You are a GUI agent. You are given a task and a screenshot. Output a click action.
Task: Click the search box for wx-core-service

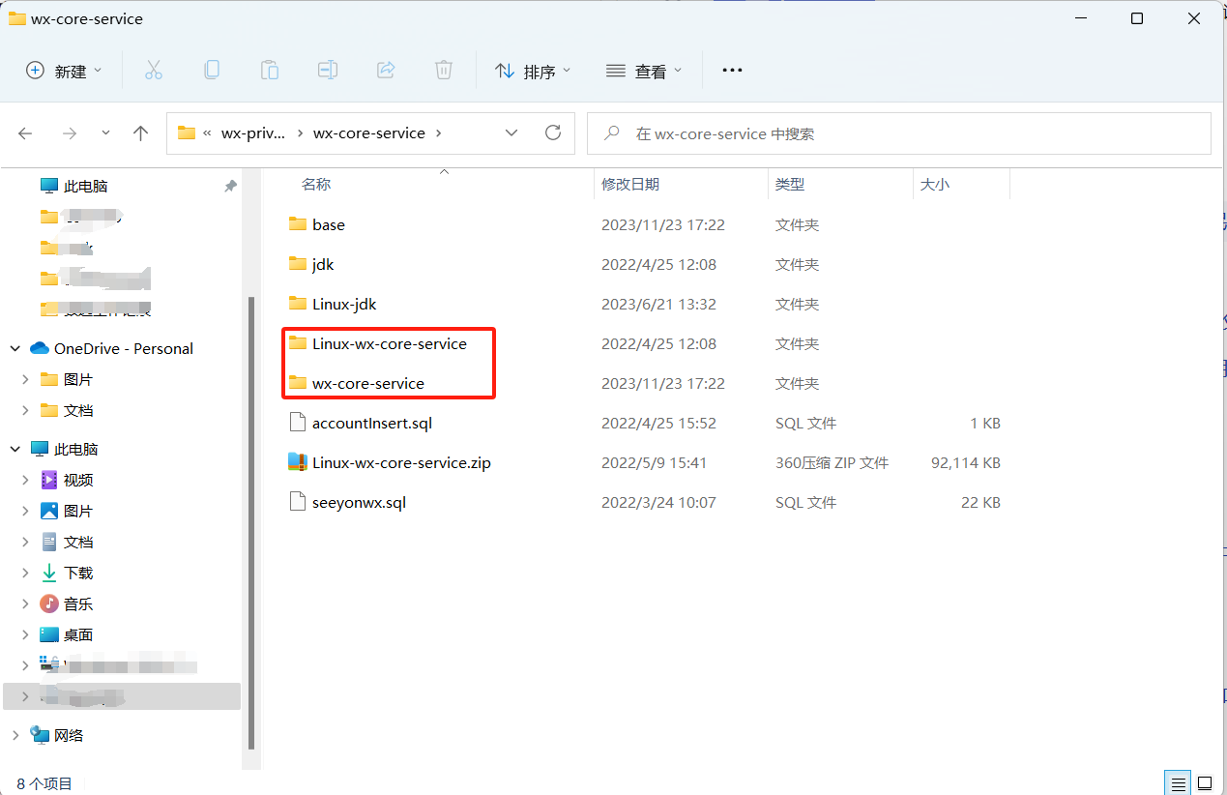click(x=899, y=133)
